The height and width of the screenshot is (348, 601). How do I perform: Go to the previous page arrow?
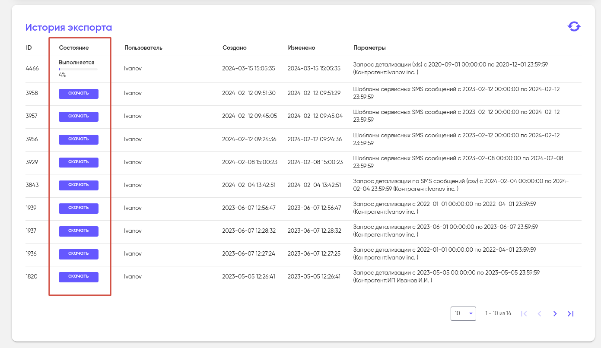(539, 314)
